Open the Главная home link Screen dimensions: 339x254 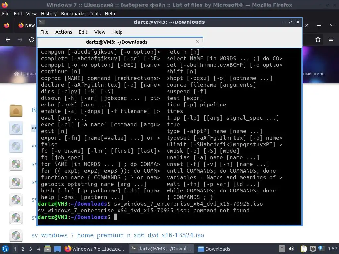coord(25,74)
